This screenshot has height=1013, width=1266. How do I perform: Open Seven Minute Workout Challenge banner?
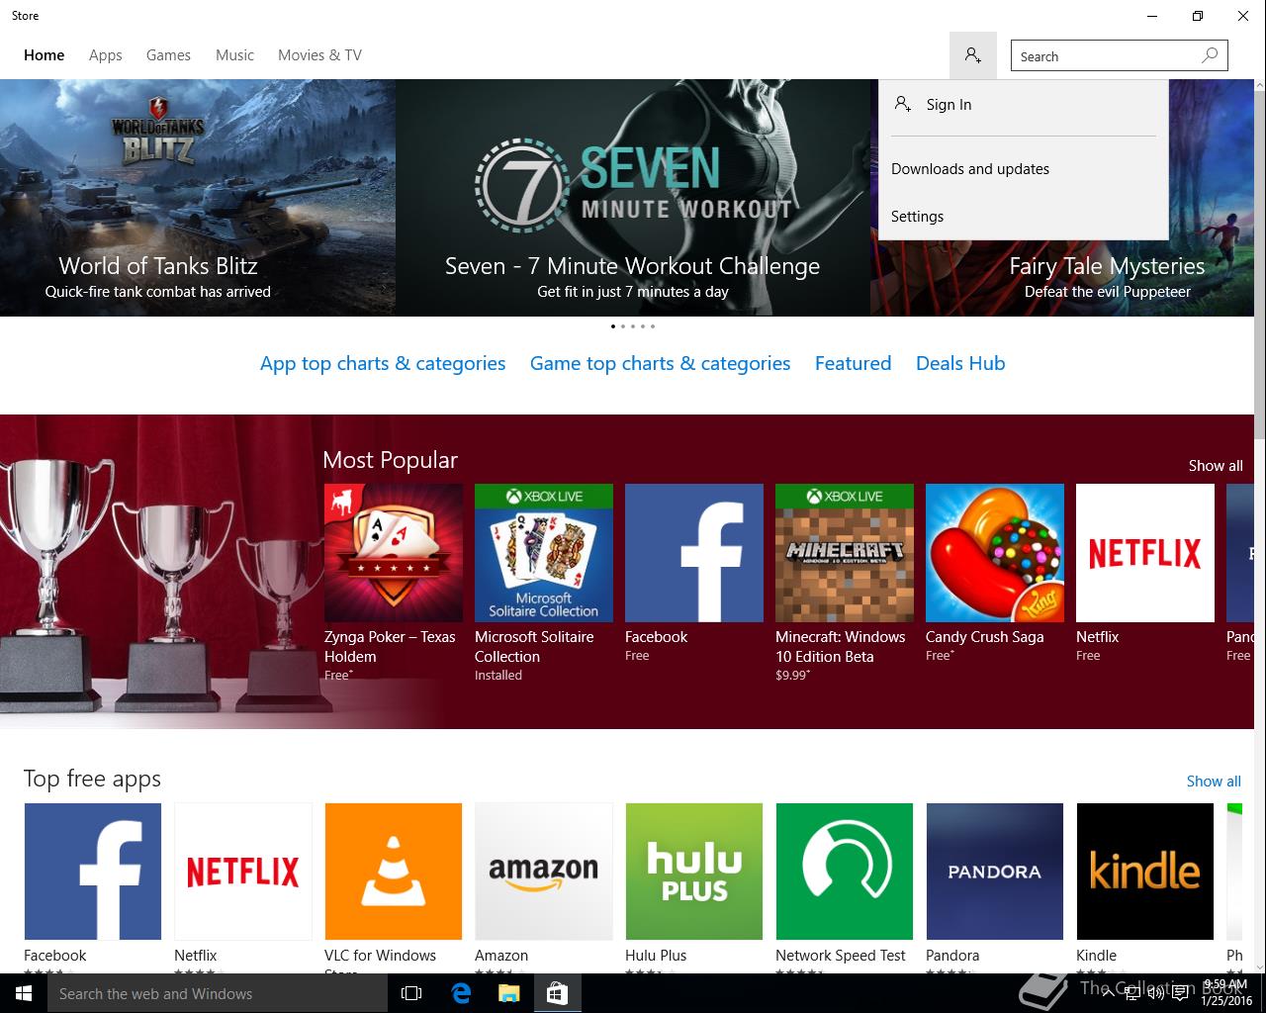click(x=633, y=198)
